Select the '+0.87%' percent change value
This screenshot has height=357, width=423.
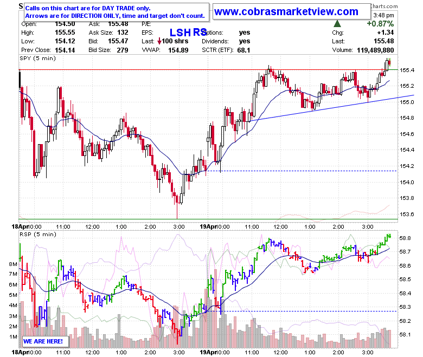tap(380, 24)
